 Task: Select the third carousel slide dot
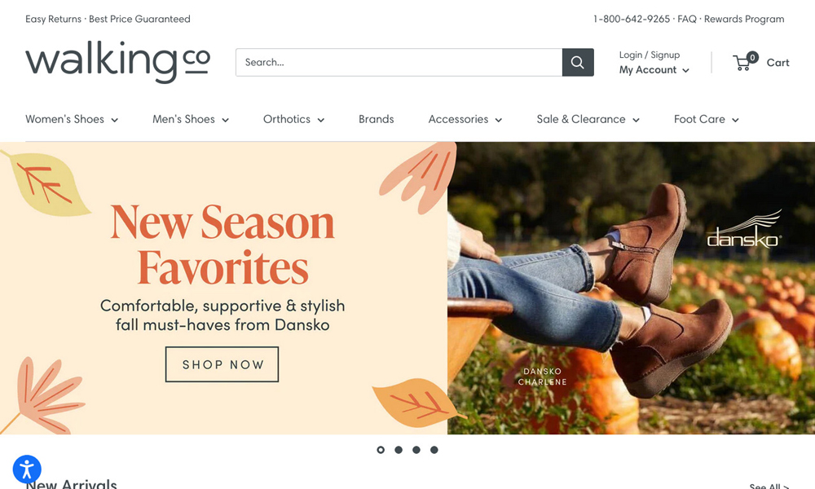(x=416, y=450)
